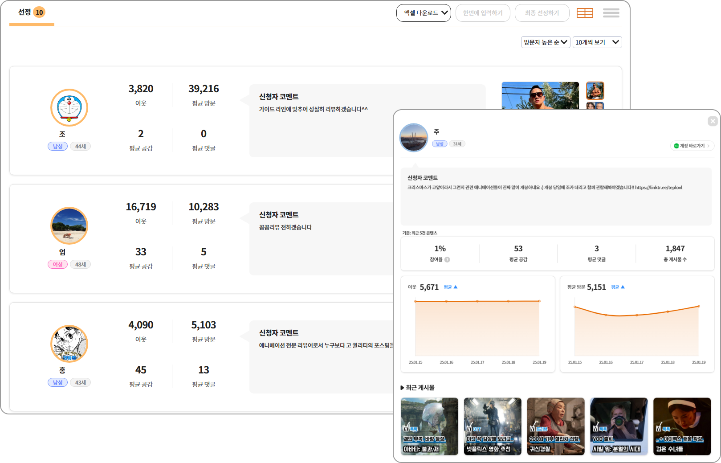This screenshot has width=721, height=463.
Task: Click the beach photo profile avatar
Action: point(69,226)
